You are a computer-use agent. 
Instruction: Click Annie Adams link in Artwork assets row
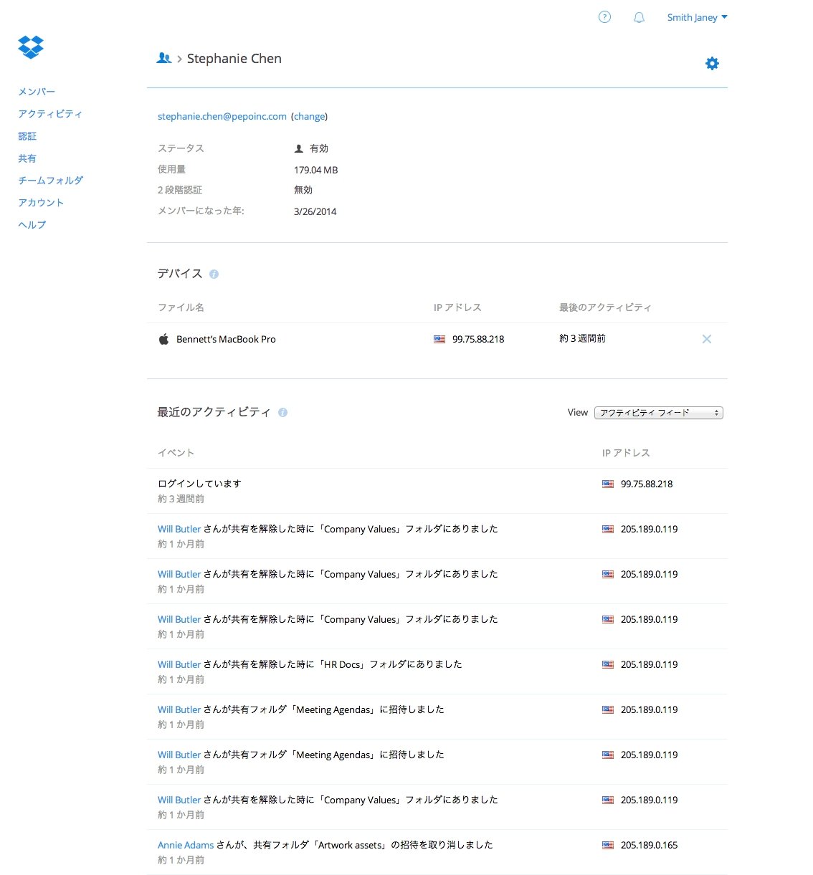click(186, 845)
